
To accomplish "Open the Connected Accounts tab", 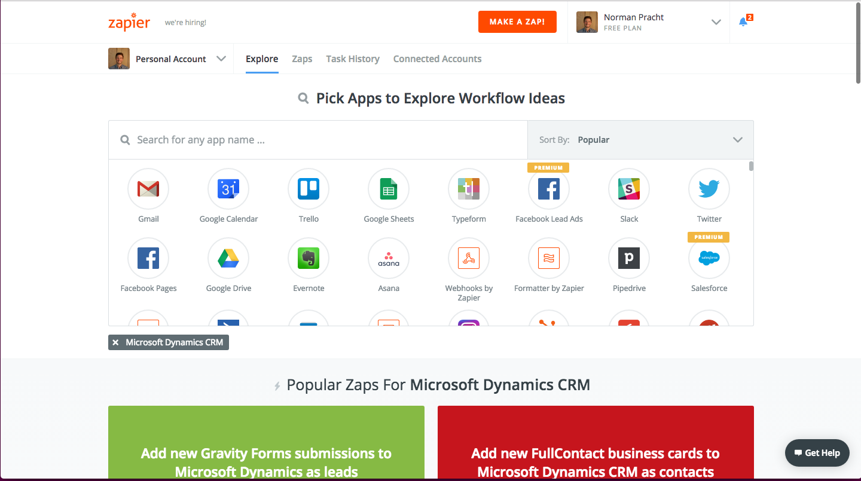I will [x=437, y=59].
